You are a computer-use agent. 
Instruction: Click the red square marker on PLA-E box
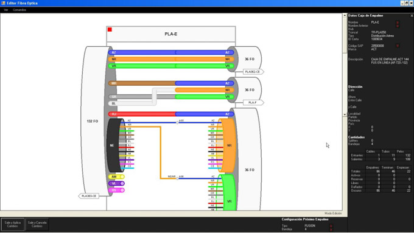click(110, 30)
